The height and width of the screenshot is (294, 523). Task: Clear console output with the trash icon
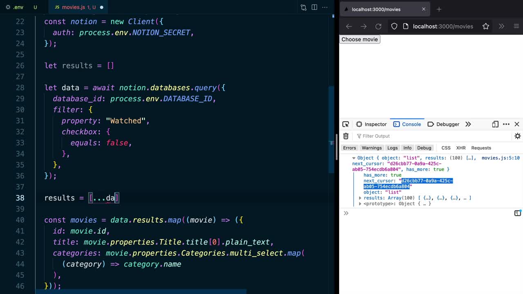(345, 136)
